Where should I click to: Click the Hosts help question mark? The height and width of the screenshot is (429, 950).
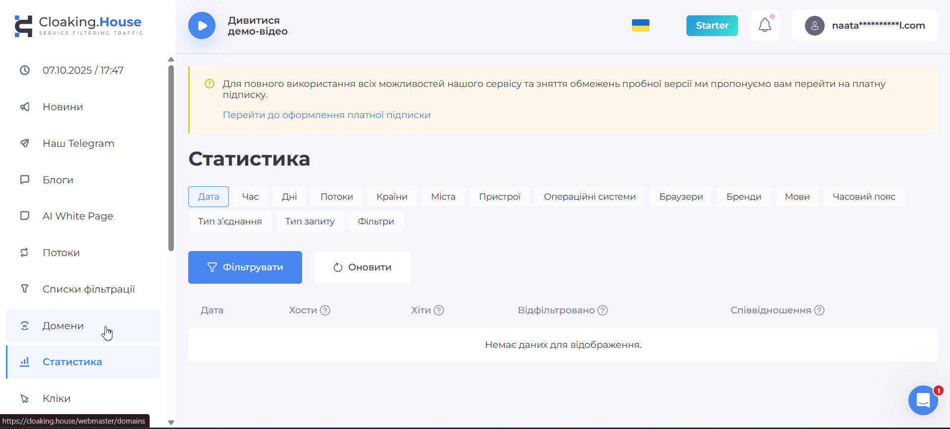click(325, 310)
